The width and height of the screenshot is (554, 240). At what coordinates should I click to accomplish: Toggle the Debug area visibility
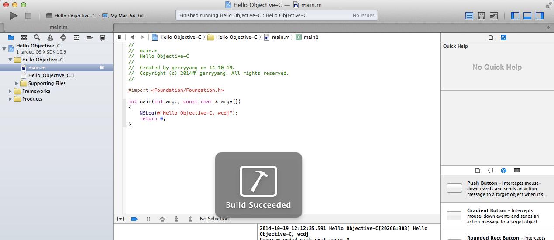[527, 16]
